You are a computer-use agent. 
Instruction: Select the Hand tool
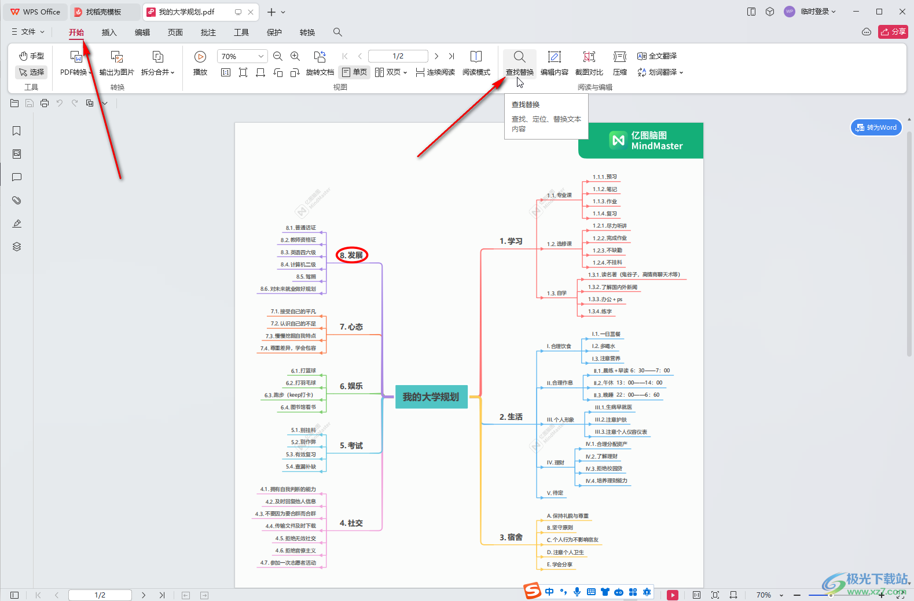[x=31, y=56]
